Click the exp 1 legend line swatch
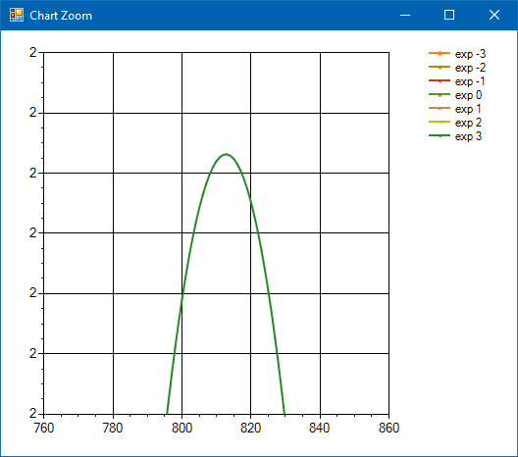This screenshot has width=518, height=457. 440,108
